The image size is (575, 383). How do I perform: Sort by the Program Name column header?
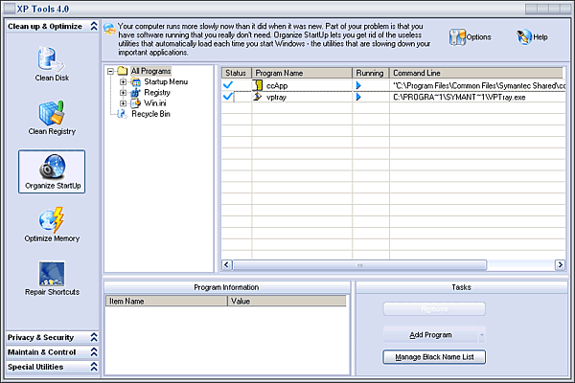302,73
